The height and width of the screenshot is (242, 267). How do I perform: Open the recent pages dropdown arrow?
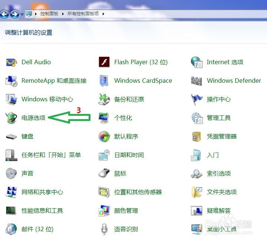[22, 14]
